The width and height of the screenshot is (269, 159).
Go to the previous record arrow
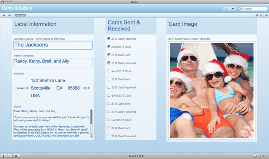[x=226, y=8]
